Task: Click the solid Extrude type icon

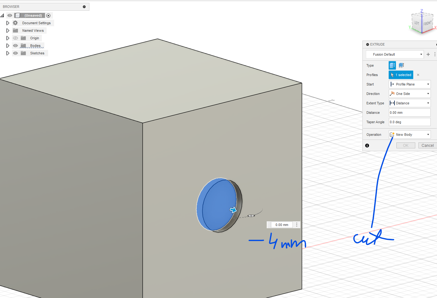Action: 392,65
